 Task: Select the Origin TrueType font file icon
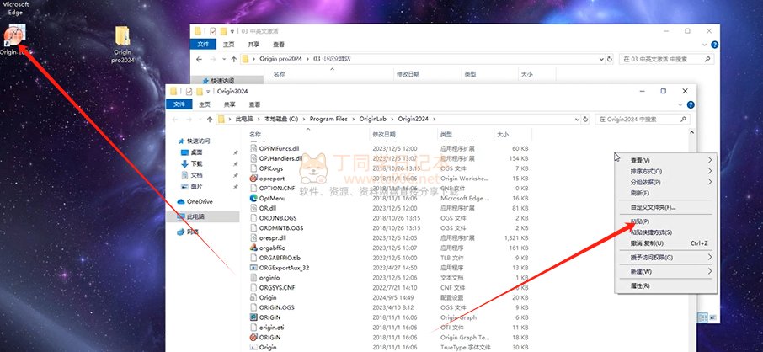click(253, 347)
